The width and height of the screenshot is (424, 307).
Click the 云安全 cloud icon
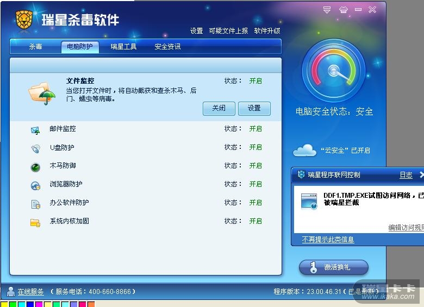click(304, 151)
